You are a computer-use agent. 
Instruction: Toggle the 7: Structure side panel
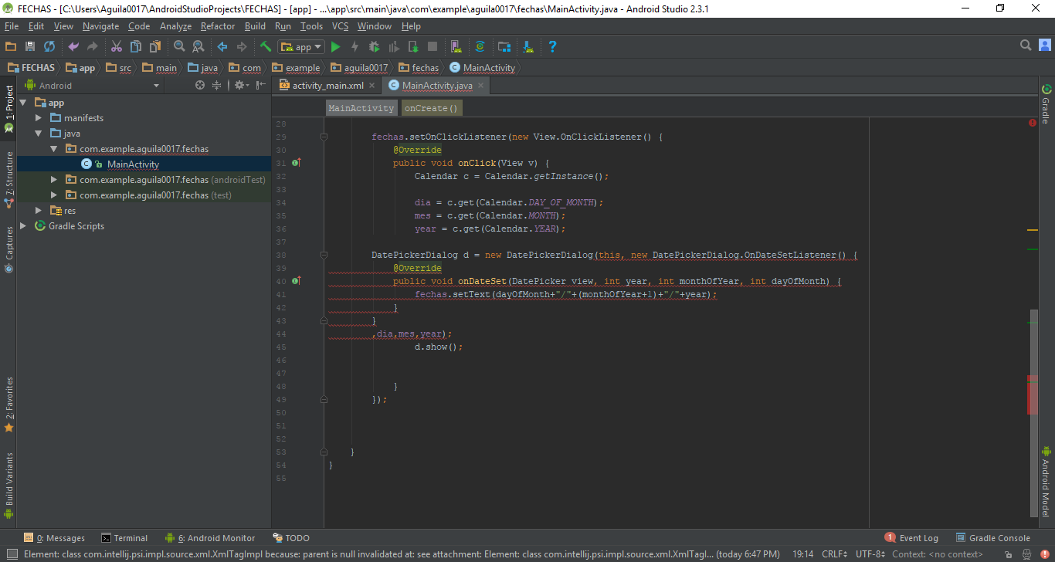pos(8,180)
